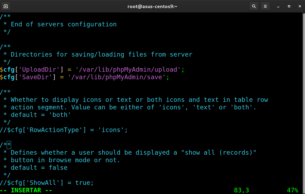Click the window title root@asus-centos9:~
The height and width of the screenshot is (194, 305).
coord(152,6)
